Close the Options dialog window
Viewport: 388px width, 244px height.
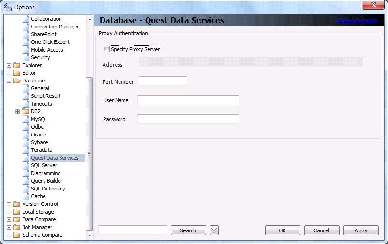point(373,5)
